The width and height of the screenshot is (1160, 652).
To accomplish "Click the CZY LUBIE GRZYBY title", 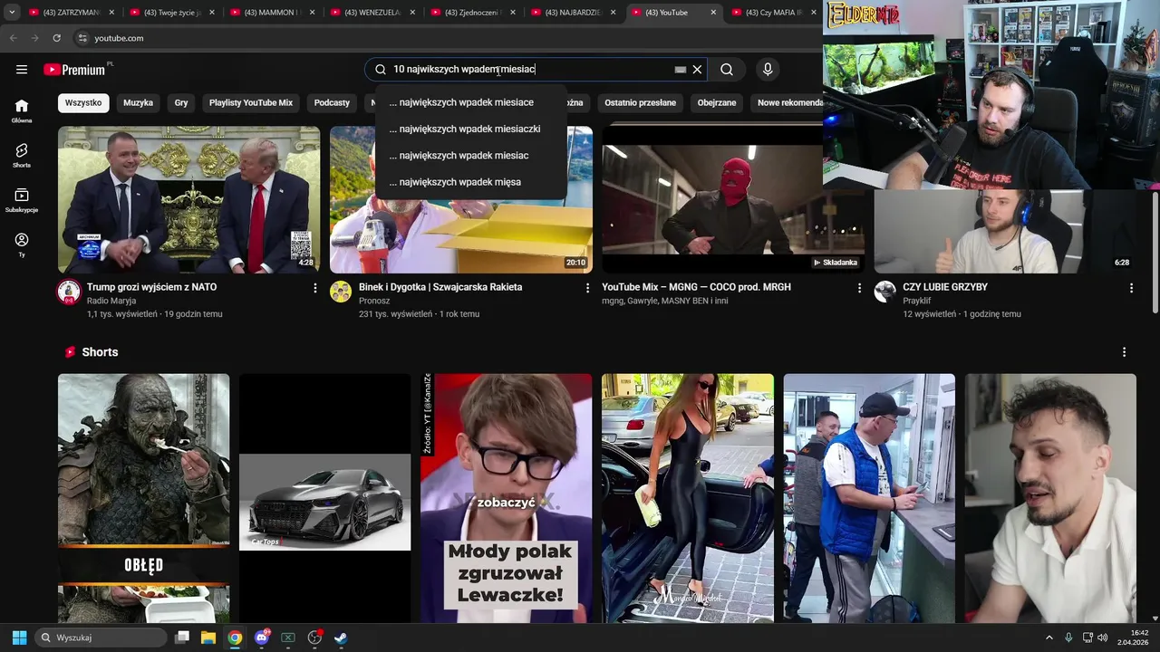I will [945, 287].
